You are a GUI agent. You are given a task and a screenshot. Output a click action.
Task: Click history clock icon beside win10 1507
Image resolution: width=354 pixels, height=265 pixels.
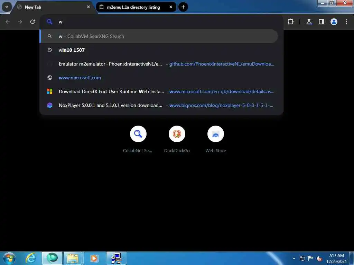(50, 50)
